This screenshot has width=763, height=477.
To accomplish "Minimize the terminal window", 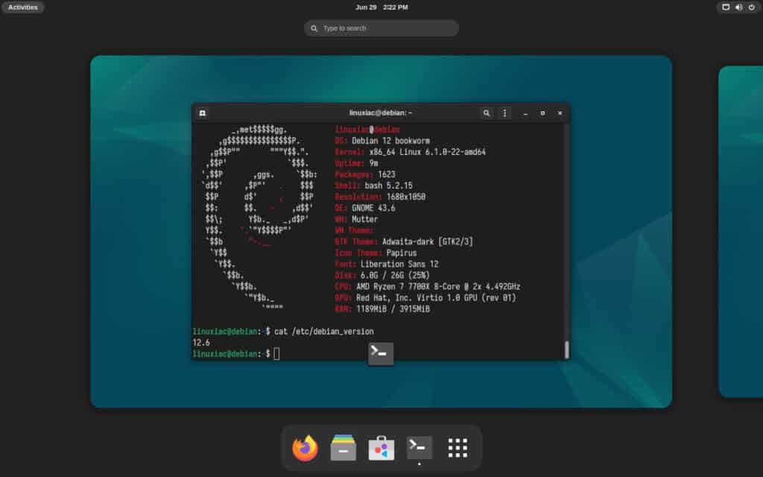I will (526, 113).
